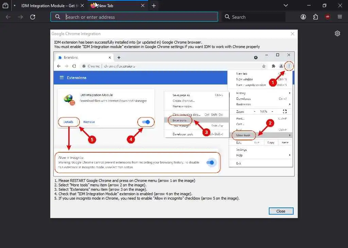Viewport: 348px width, 248px height.
Task: Toggle Allow in incognito switch in tutorial image
Action: click(x=210, y=162)
